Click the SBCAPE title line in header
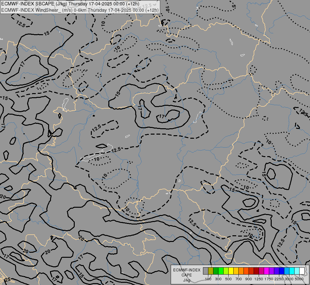Image resolution: width=310 pixels, height=285 pixels. point(70,4)
